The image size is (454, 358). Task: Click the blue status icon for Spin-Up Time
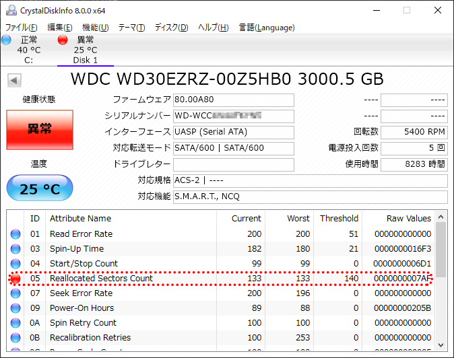coord(15,249)
